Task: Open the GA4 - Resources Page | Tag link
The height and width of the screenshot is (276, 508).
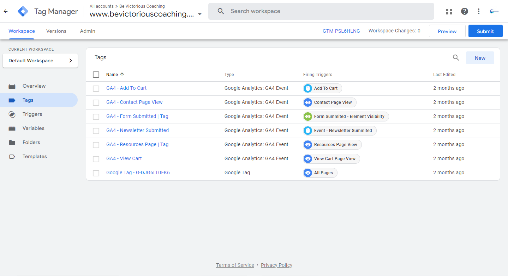Action: [x=137, y=144]
